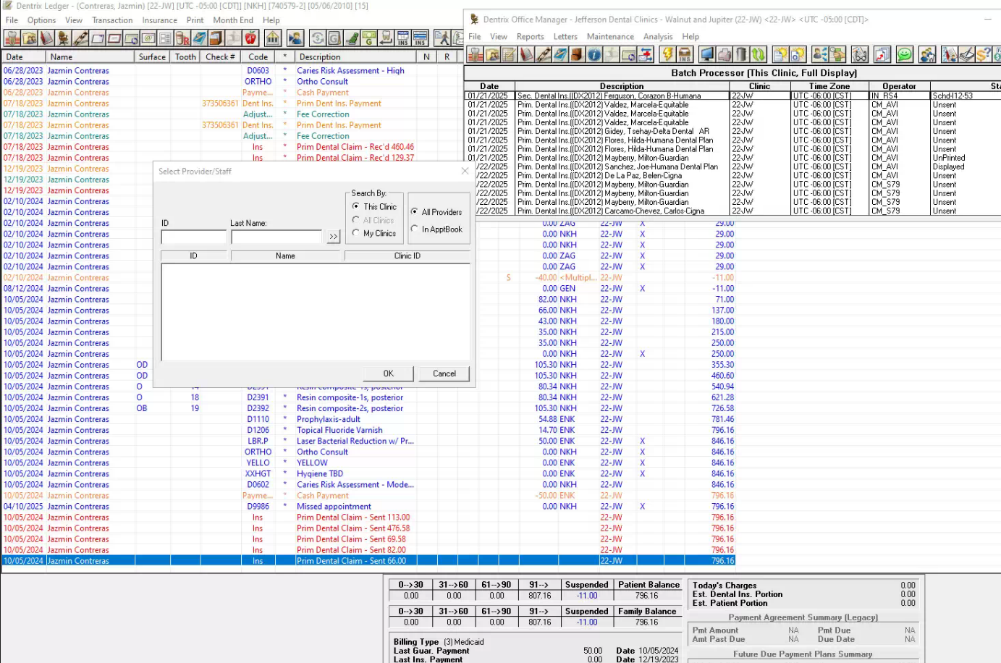The width and height of the screenshot is (1001, 663).
Task: Click Cancel in Select Provider/Staff dialog
Action: click(x=444, y=373)
